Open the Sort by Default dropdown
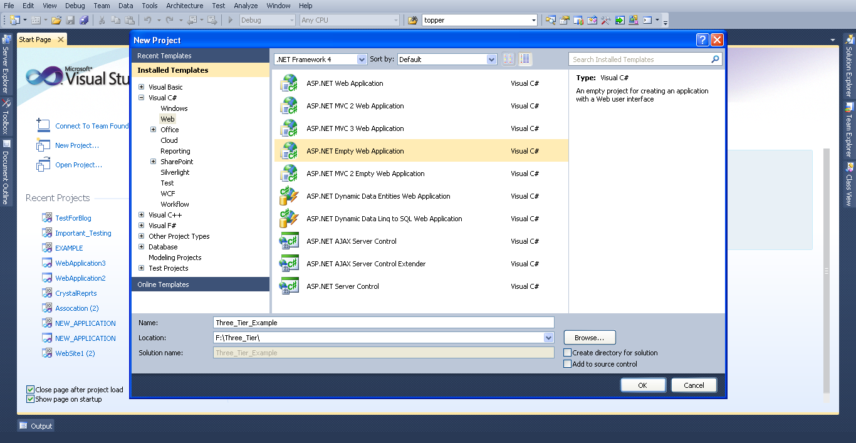The width and height of the screenshot is (856, 443). click(x=492, y=60)
